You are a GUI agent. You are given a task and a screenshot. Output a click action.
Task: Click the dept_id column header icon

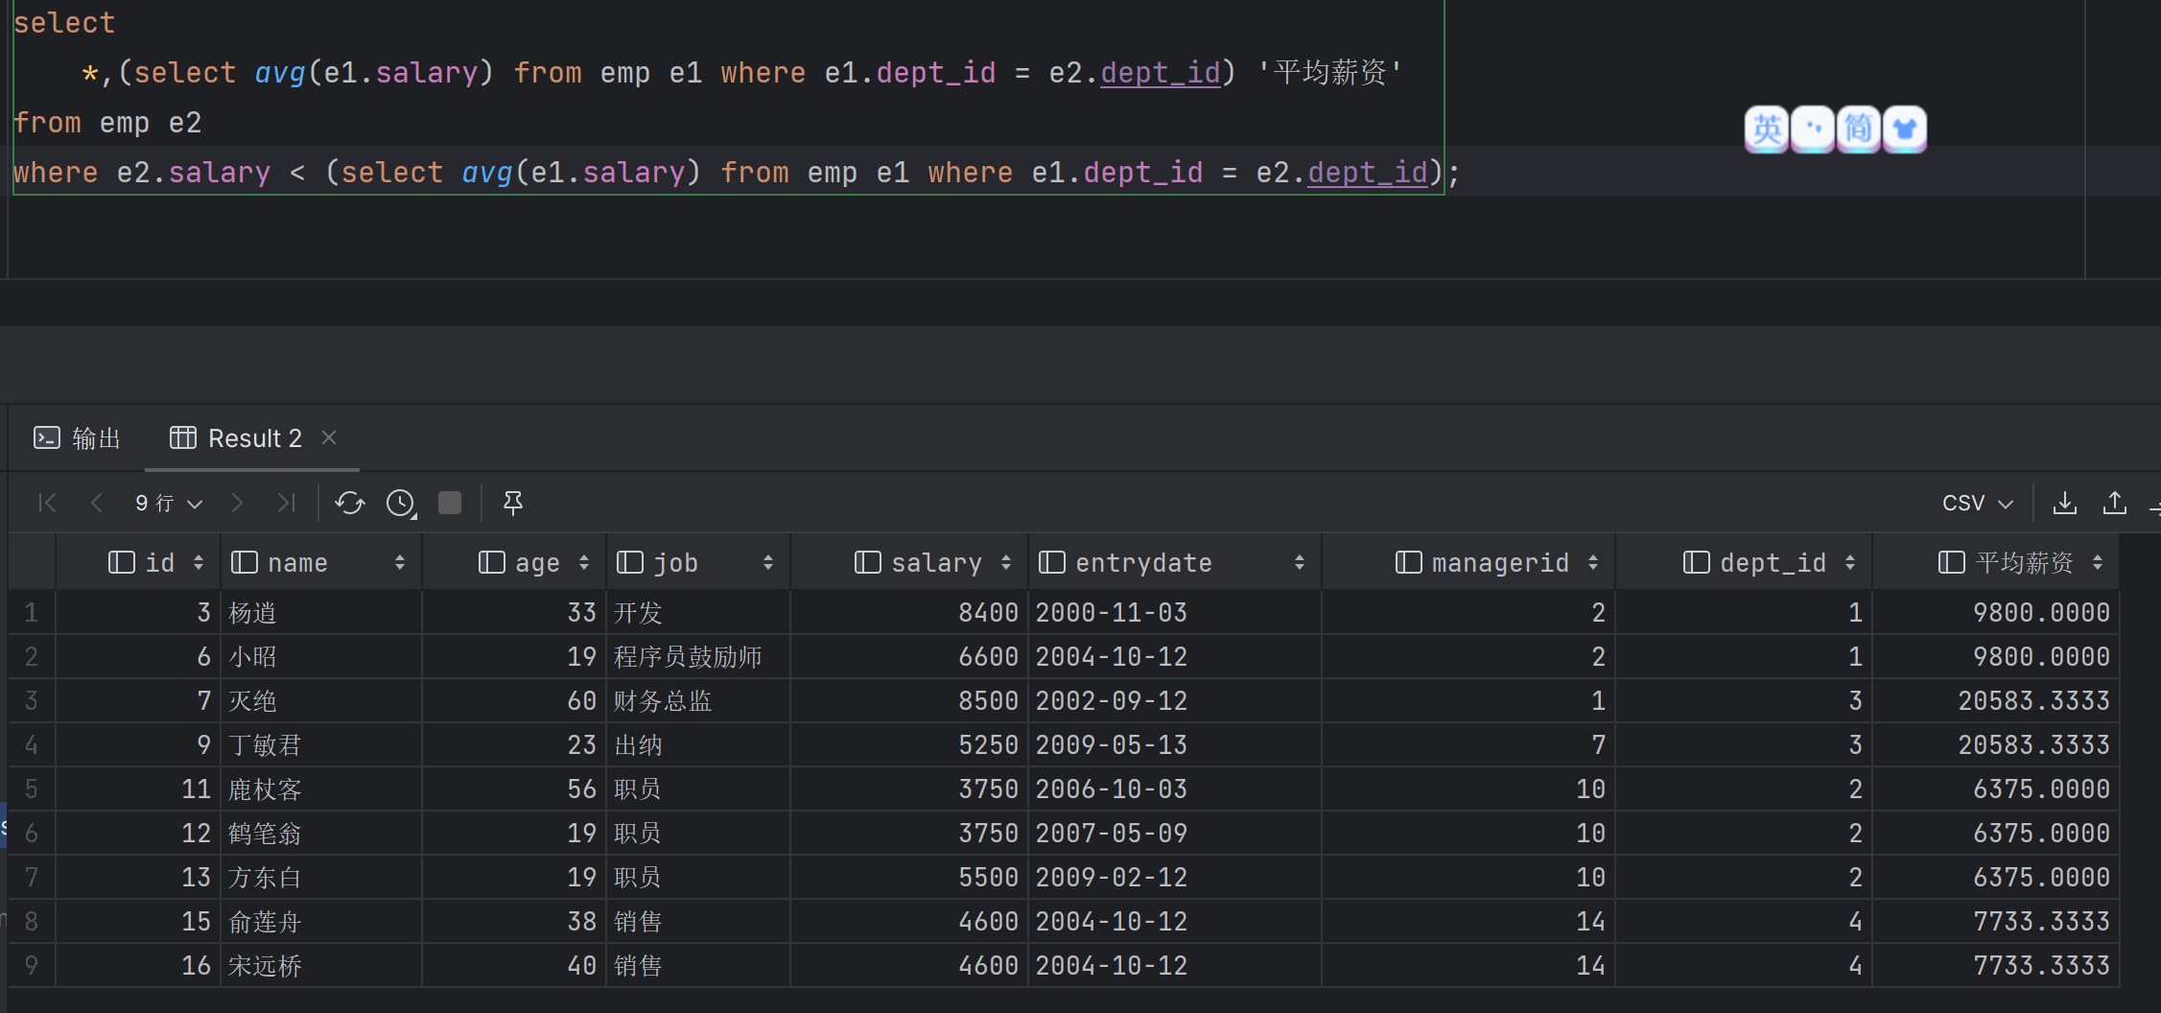pyautogui.click(x=1697, y=562)
